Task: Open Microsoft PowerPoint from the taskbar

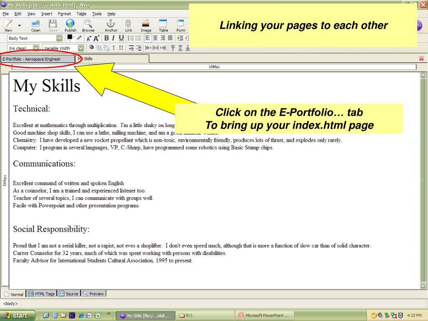Action: click(x=264, y=316)
